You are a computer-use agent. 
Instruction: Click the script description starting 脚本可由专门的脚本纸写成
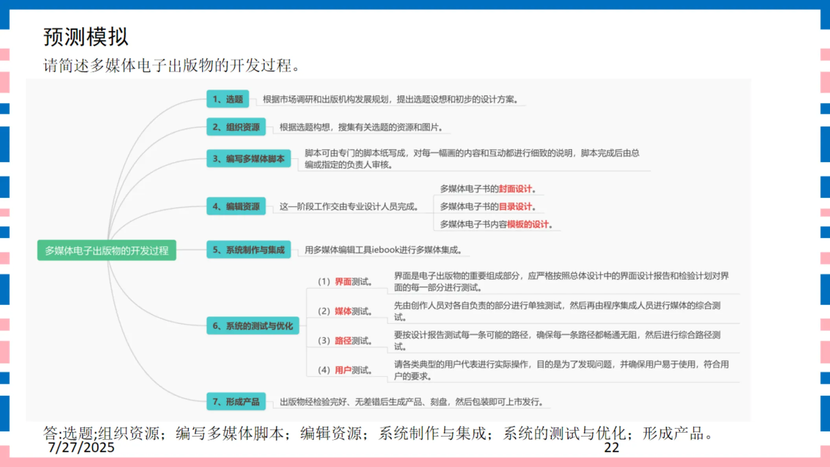click(x=472, y=159)
